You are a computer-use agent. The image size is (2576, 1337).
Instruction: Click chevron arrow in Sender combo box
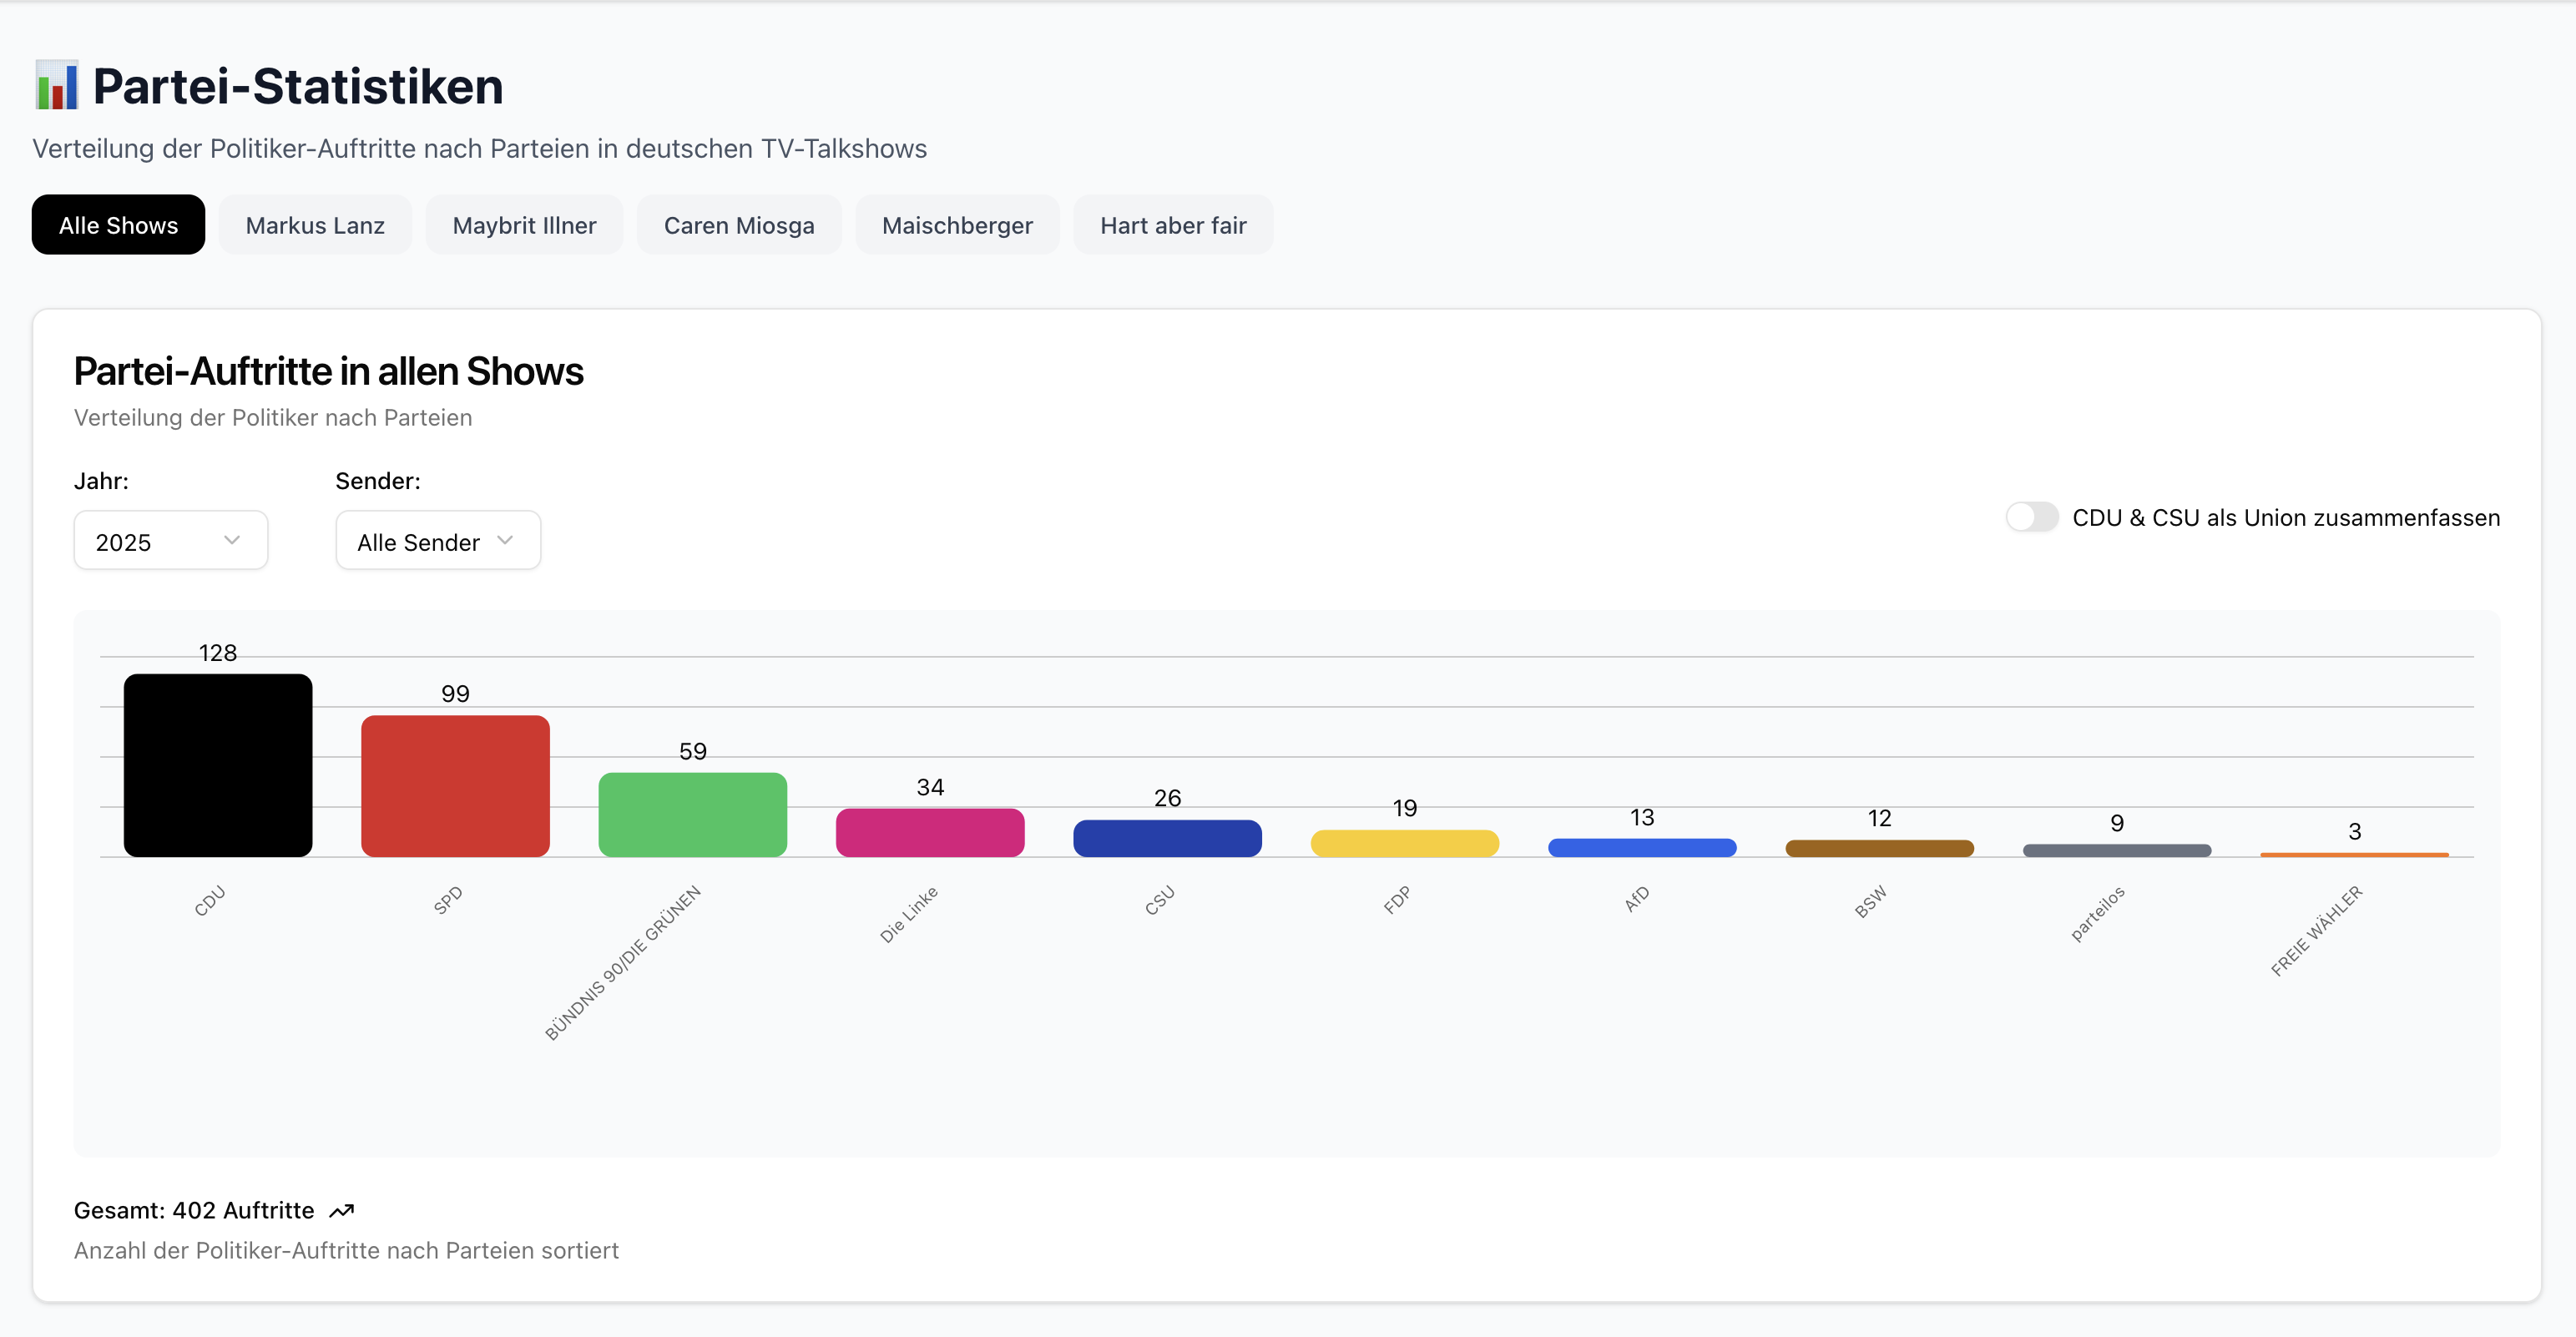coord(505,541)
